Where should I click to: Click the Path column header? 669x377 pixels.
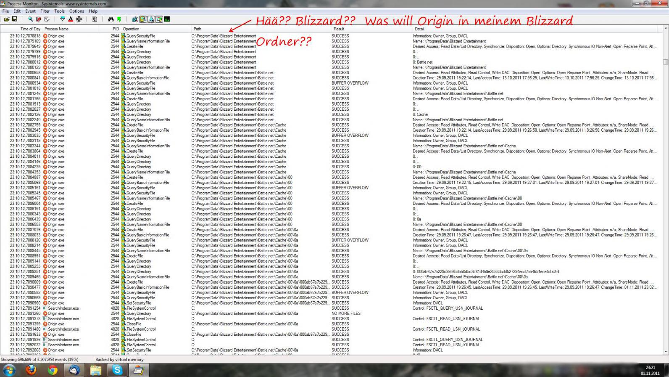261,29
